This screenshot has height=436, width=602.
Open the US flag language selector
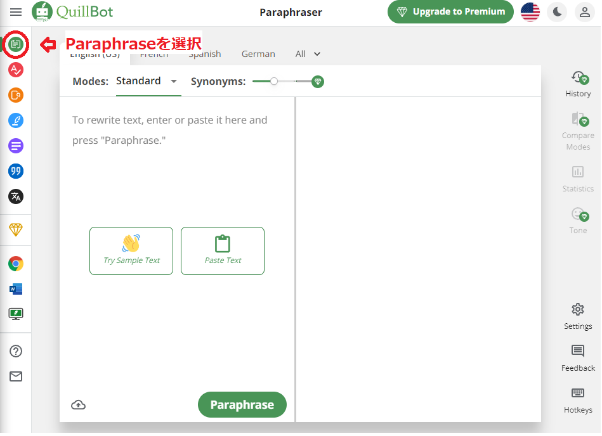point(530,11)
